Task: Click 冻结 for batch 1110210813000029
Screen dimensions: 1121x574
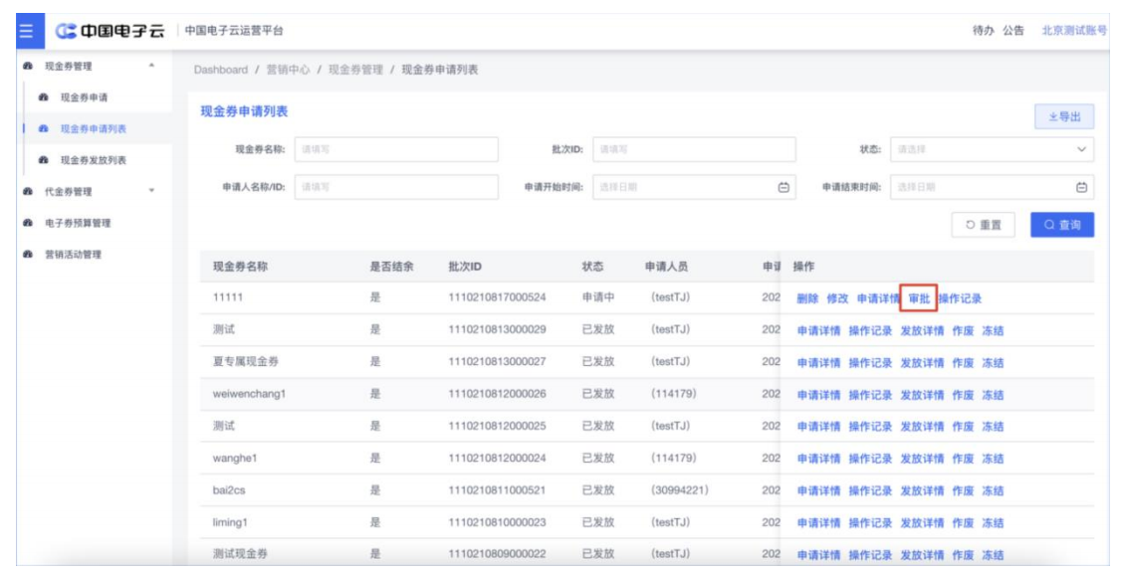Action: 993,331
